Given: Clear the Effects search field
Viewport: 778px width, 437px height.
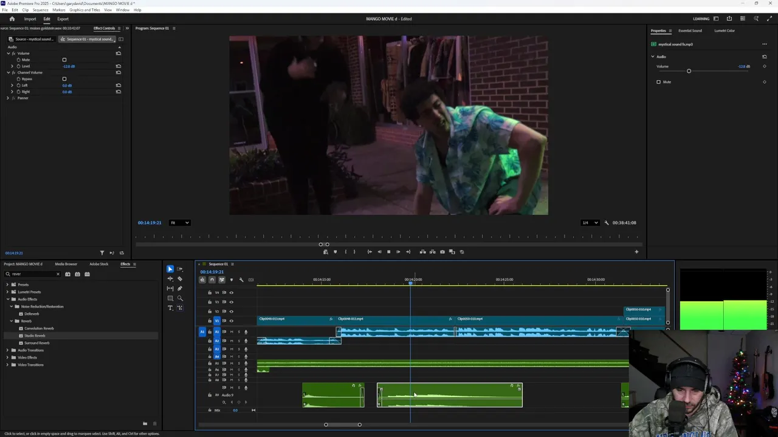Looking at the screenshot, I should (x=58, y=274).
